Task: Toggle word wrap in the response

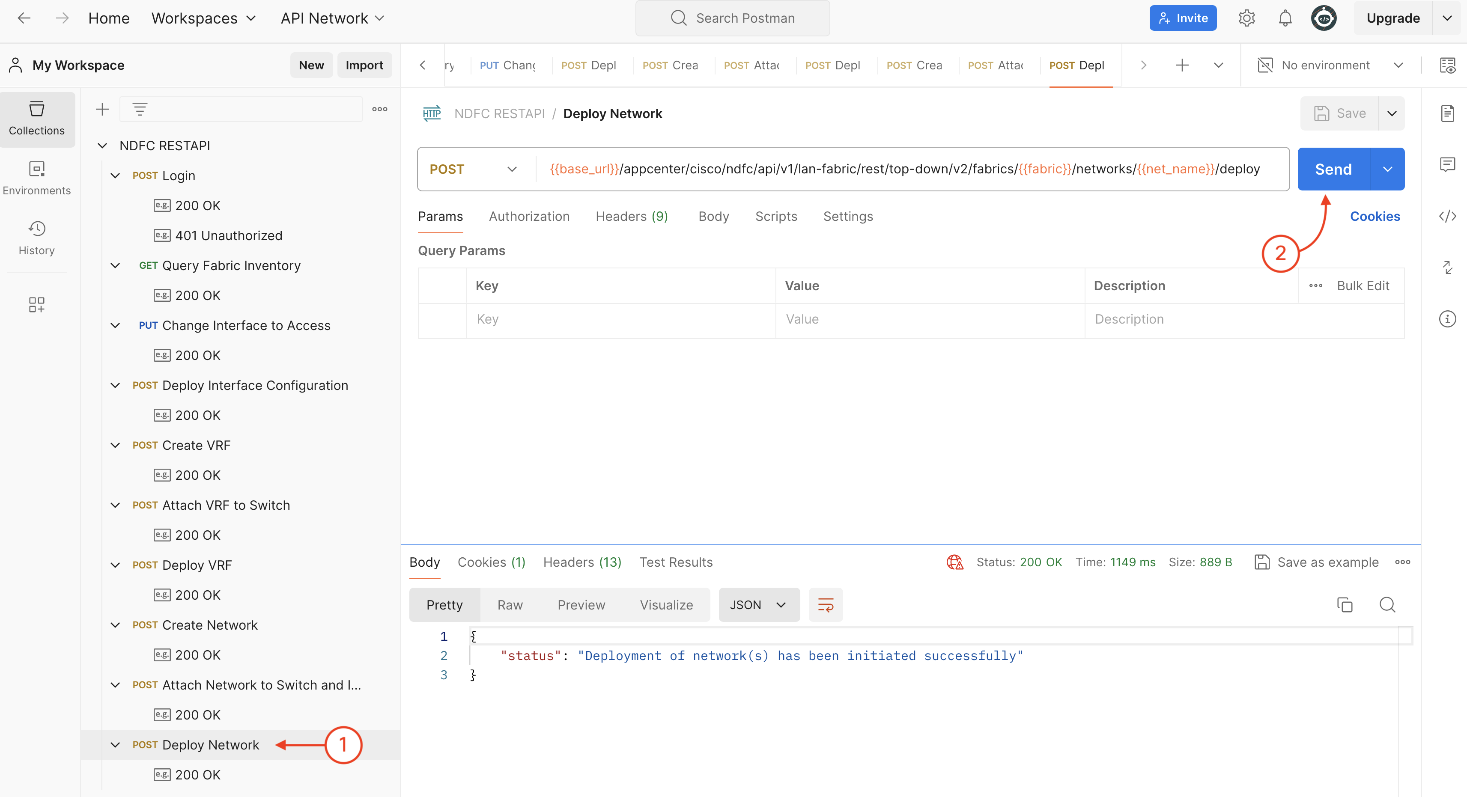Action: tap(825, 604)
